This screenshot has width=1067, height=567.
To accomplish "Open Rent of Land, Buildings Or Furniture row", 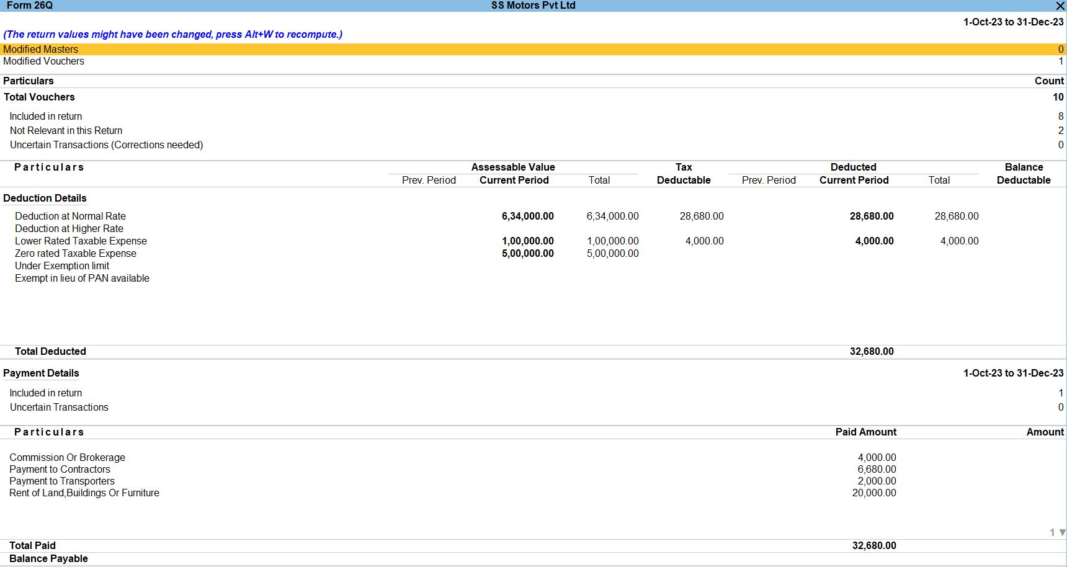I will (84, 493).
